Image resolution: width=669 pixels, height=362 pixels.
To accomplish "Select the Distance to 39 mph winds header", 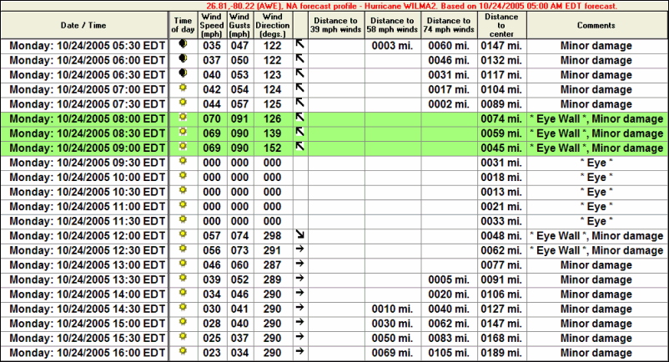I will 336,25.
